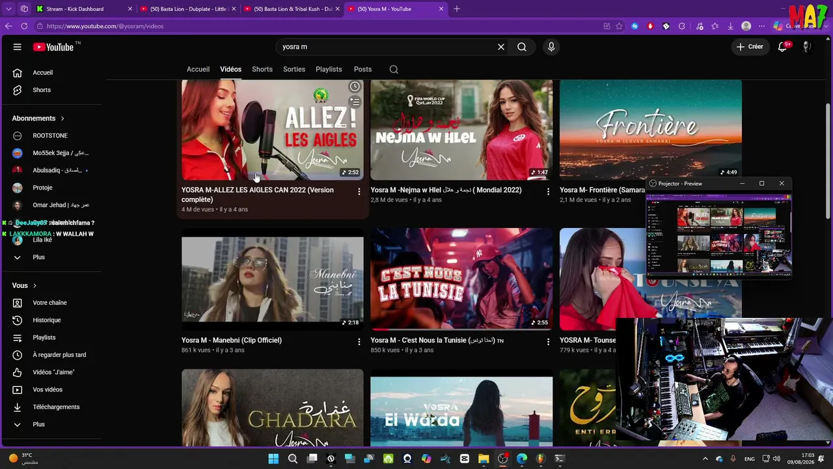Reload the page with the refresh icon

[24, 26]
